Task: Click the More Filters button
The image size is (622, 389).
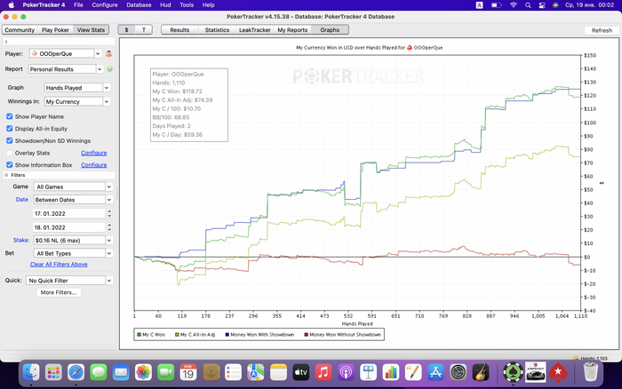Action: pyautogui.click(x=59, y=292)
